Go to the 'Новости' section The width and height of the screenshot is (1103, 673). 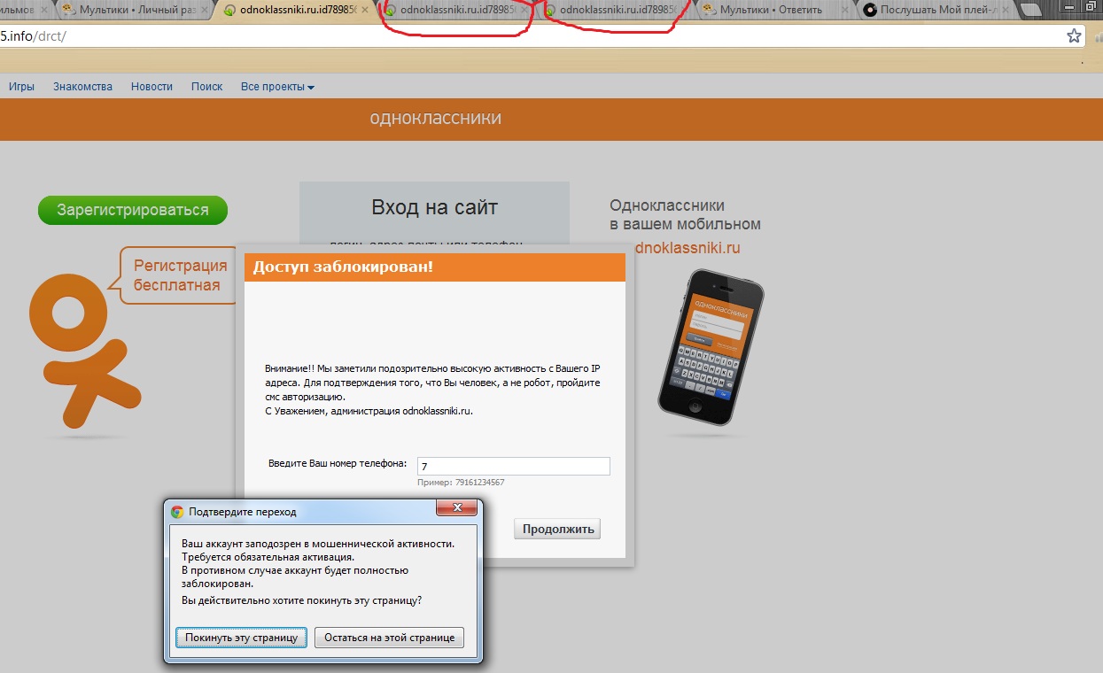(151, 87)
